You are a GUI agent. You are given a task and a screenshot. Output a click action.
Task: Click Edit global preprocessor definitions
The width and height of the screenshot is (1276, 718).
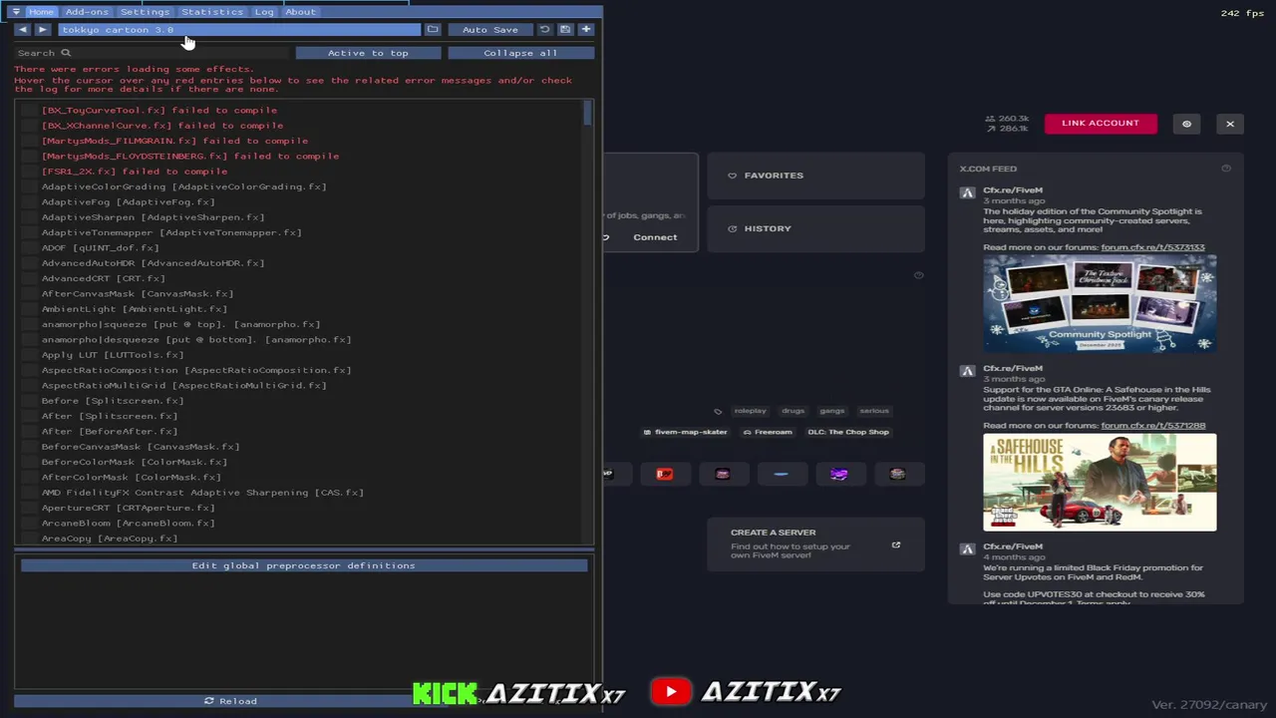point(304,565)
